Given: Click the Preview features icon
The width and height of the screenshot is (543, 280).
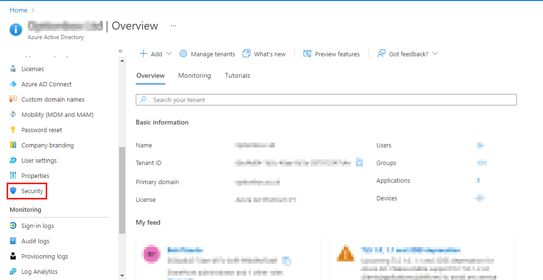Looking at the screenshot, I should point(307,54).
